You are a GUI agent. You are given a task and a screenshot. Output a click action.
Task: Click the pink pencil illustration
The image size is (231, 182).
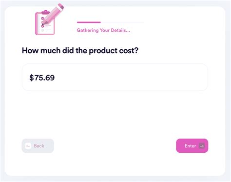point(53,14)
